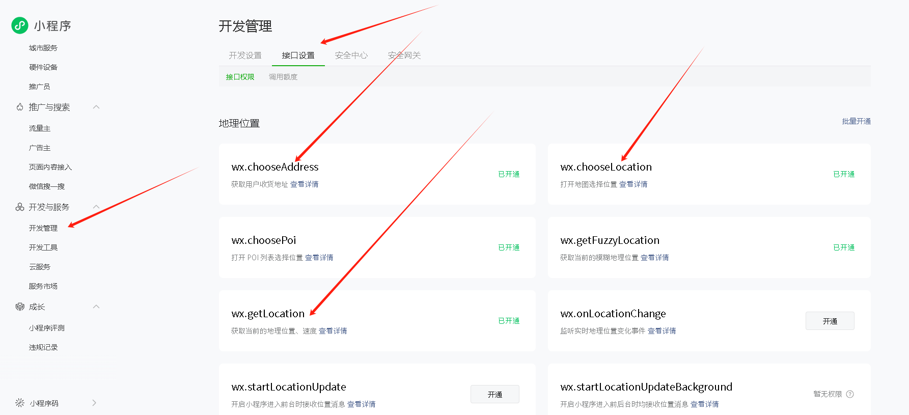The image size is (909, 415).
Task: Open 开发工具 in the sidebar
Action: click(43, 247)
